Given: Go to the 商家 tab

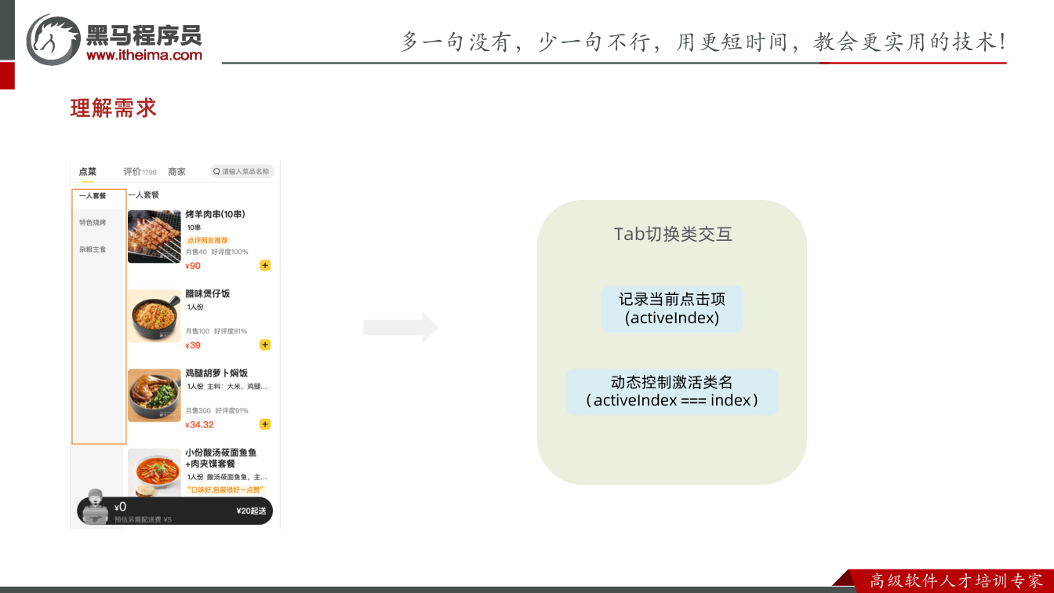Looking at the screenshot, I should 176,172.
